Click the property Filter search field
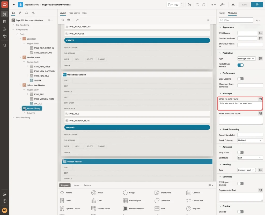265x215 pixels. [236, 20]
